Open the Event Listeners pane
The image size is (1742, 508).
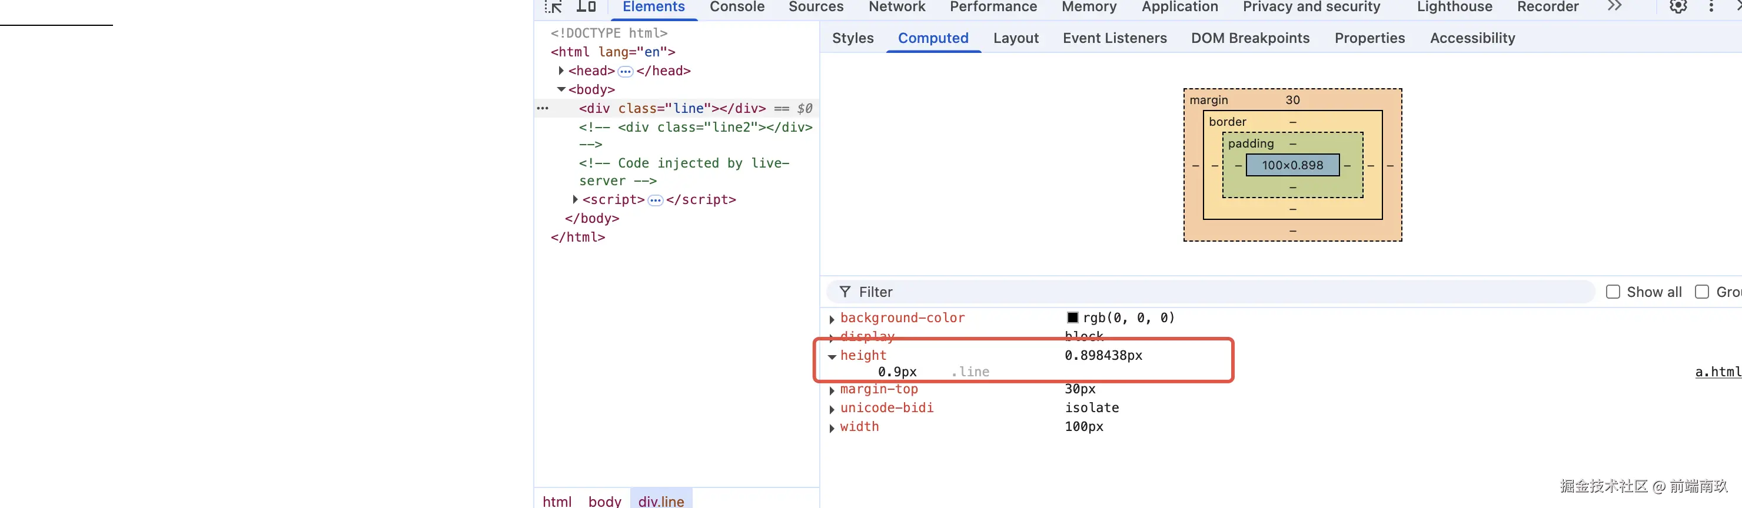[1115, 38]
